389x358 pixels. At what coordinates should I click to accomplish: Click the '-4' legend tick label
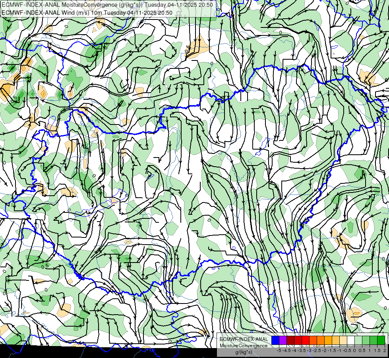(294, 350)
